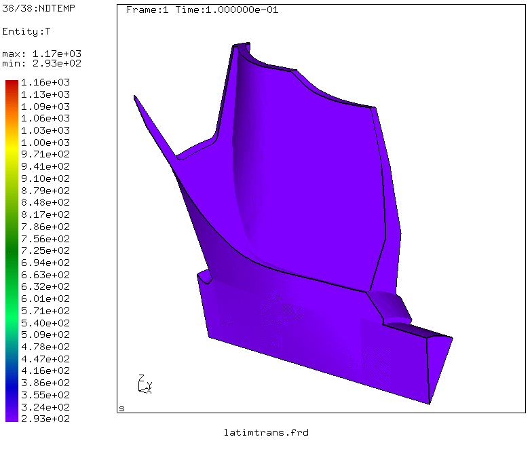The height and width of the screenshot is (456, 532).
Task: Click legend value 9.41e+02
Action: tap(45, 167)
